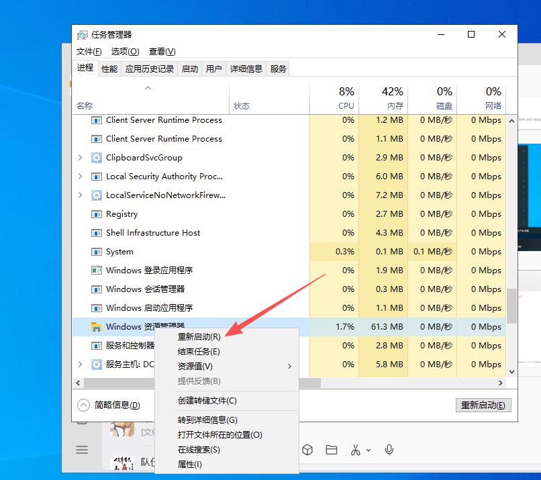Sort by the 状态 column header
541x480 pixels.
269,100
